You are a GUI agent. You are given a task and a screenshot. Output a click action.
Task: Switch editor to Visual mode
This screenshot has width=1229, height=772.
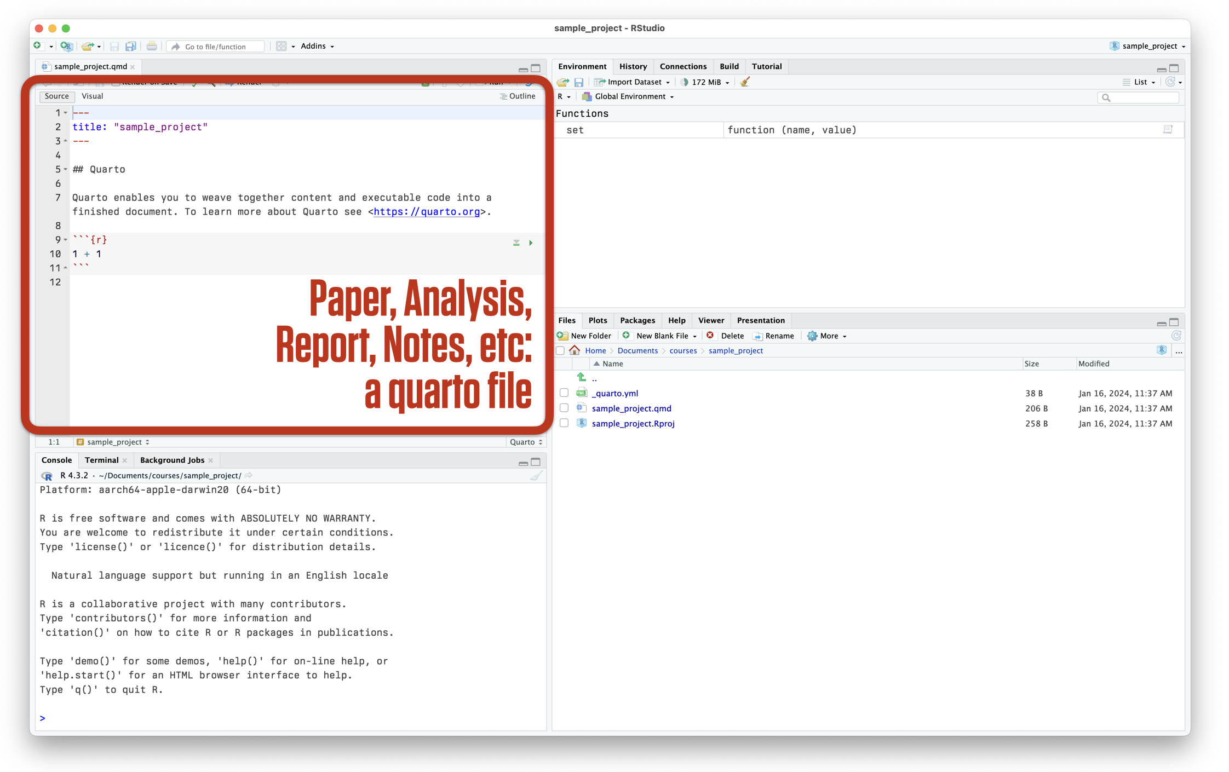[92, 96]
